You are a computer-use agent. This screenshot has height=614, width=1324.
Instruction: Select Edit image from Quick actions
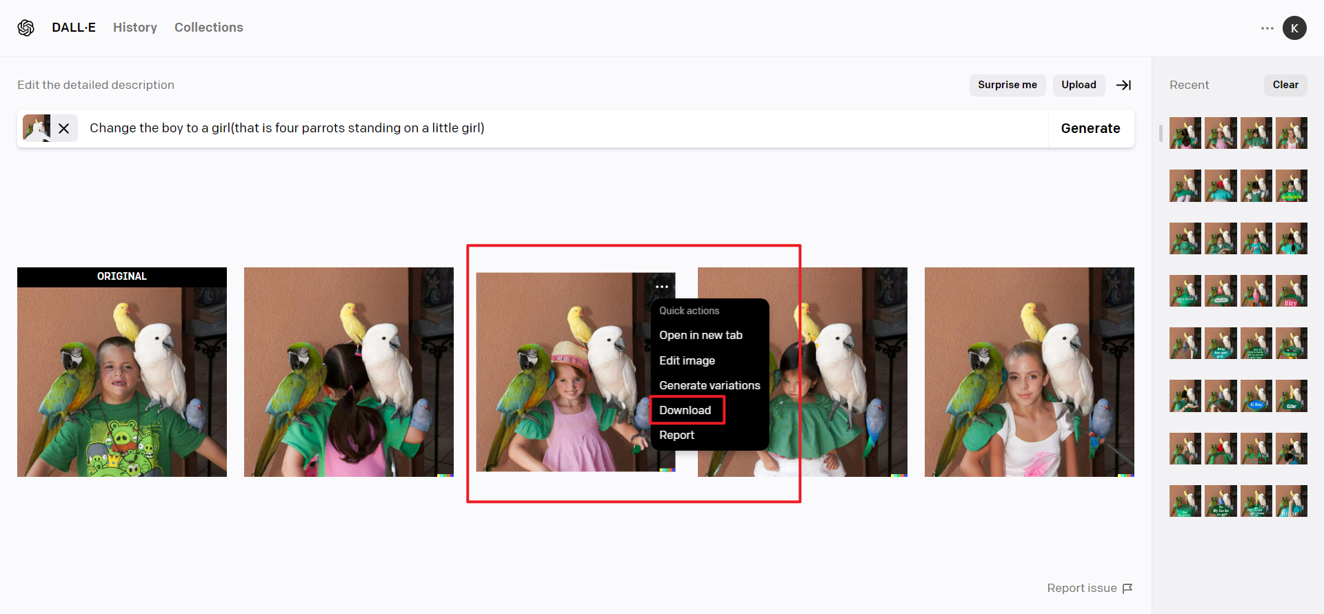[x=687, y=360]
